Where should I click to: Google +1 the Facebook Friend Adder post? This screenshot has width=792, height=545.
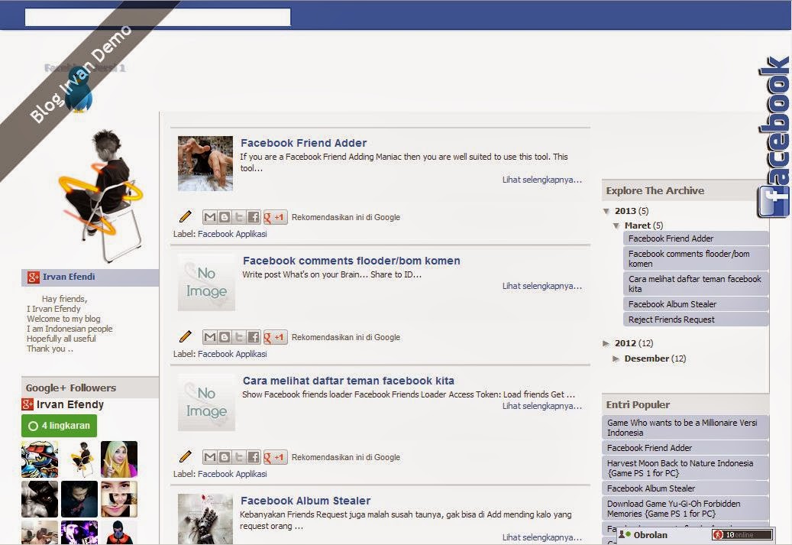click(x=275, y=217)
